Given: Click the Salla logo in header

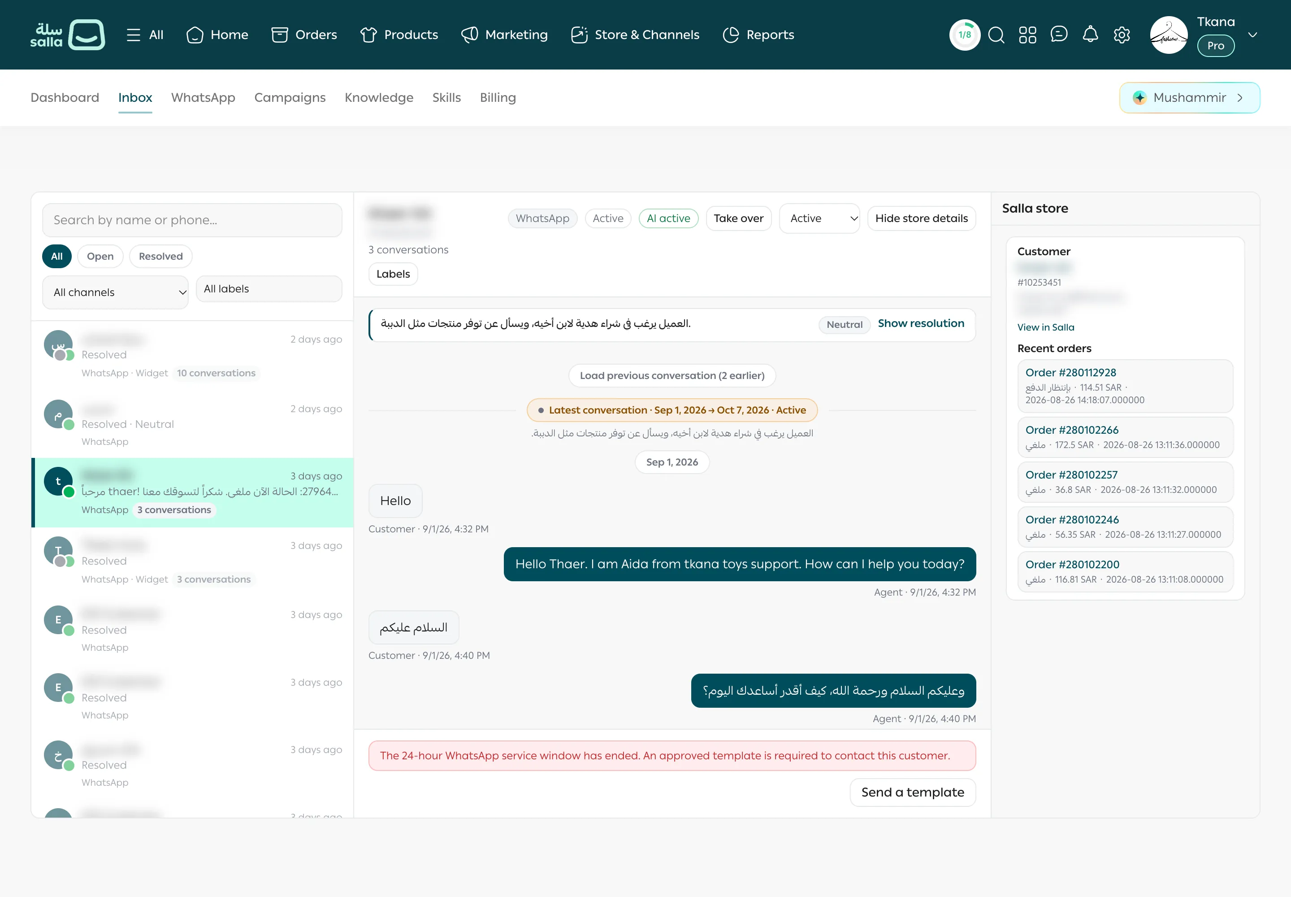Looking at the screenshot, I should click(x=67, y=35).
